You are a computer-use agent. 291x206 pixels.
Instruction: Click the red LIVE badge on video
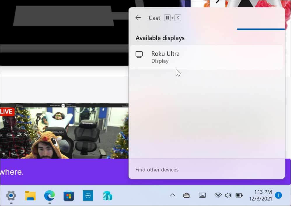(x=7, y=112)
